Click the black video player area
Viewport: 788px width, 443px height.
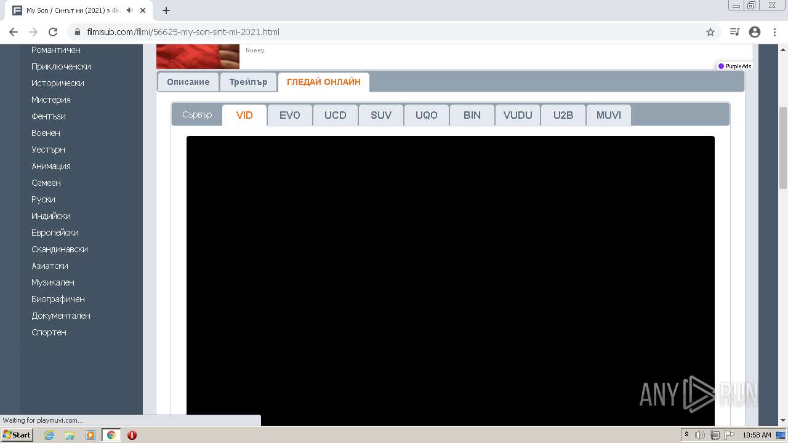(451, 281)
